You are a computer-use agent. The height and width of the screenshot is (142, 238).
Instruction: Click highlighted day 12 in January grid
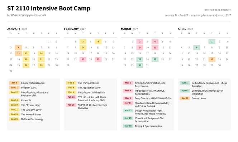26,53
